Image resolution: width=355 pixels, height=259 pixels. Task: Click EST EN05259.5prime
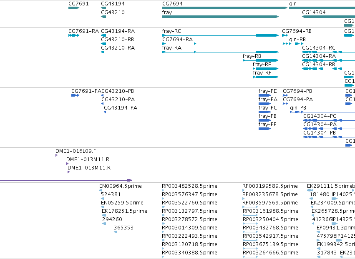tap(122, 203)
